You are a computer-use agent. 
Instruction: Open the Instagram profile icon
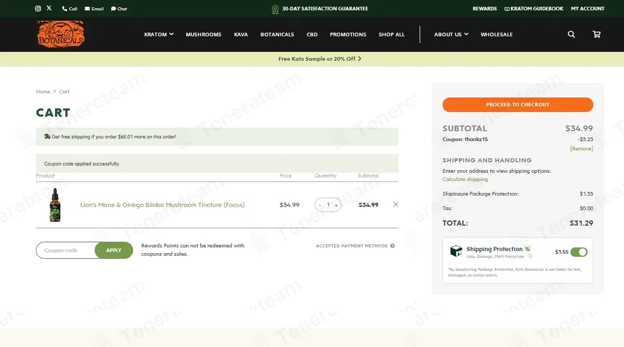[x=38, y=8]
